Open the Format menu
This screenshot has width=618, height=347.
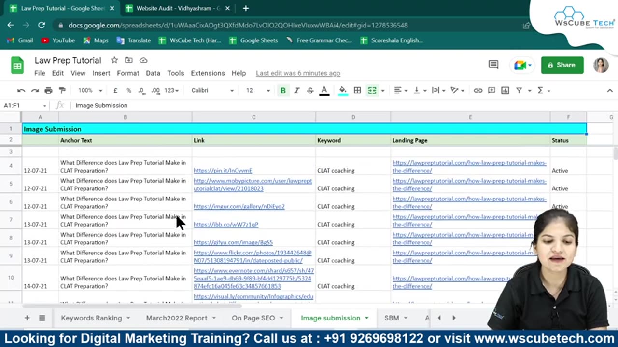coord(128,73)
